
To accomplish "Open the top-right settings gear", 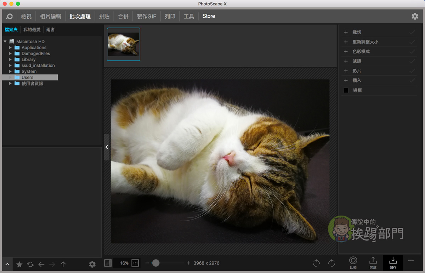I will [415, 16].
